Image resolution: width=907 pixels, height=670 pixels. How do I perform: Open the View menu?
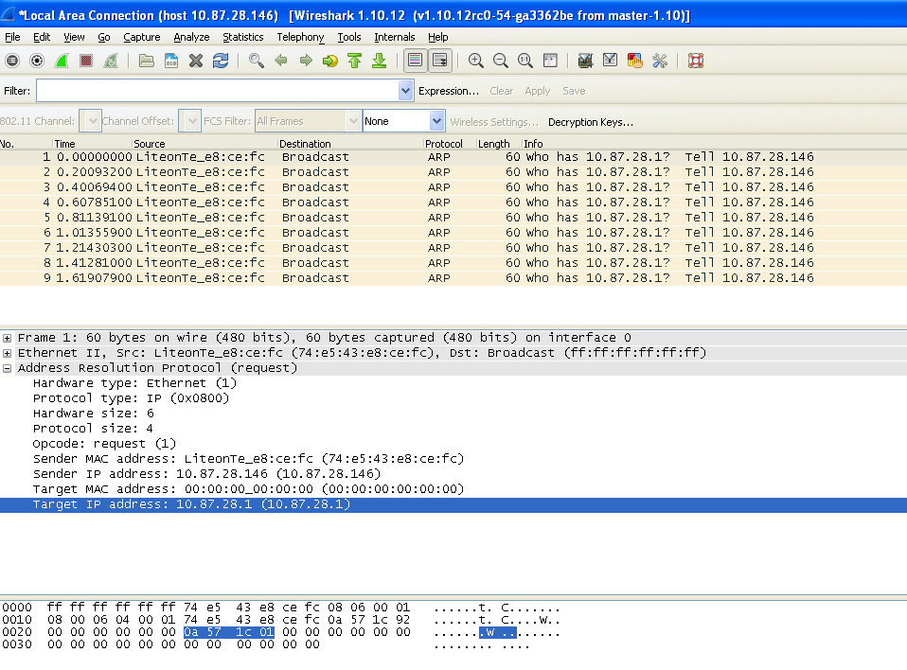coord(74,37)
